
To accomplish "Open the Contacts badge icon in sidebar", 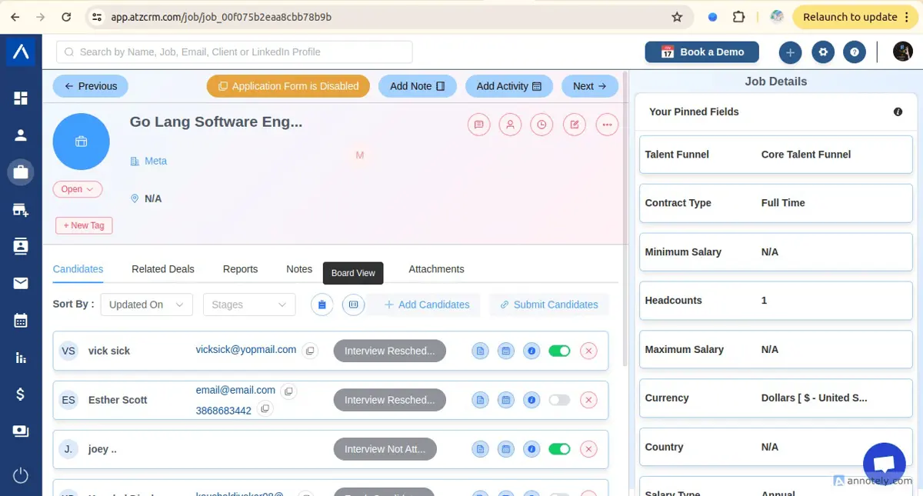I will click(21, 247).
